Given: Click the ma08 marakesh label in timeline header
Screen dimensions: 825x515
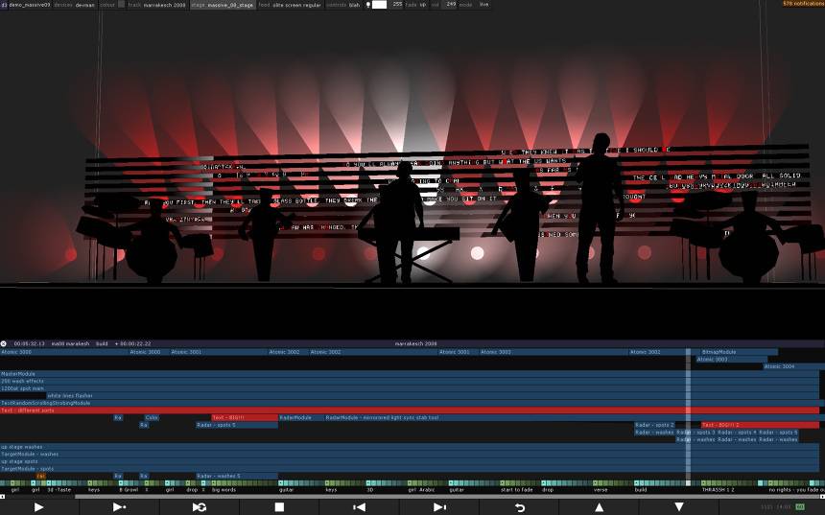Looking at the screenshot, I should click(69, 343).
